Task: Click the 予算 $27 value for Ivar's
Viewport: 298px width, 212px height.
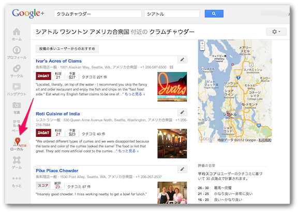Action: coord(72,76)
